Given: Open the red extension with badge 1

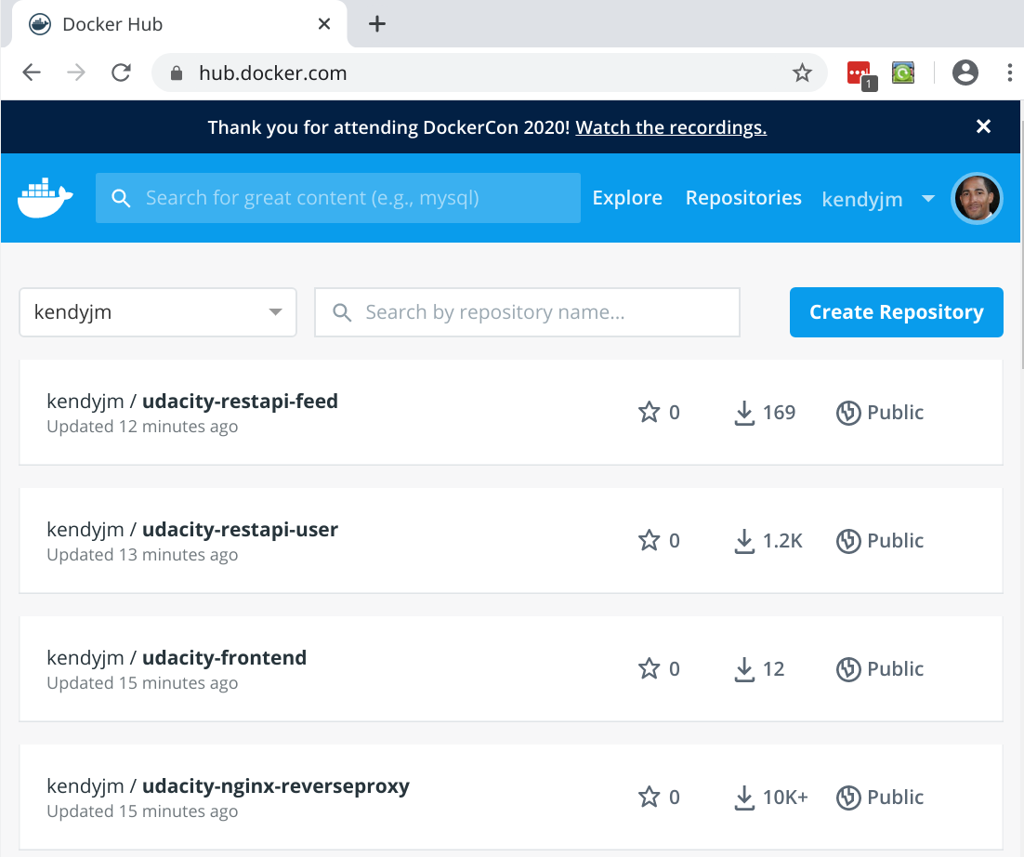Looking at the screenshot, I should [860, 73].
